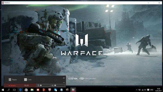Open the brown box taskbar icon
The image size is (163, 92).
(x=67, y=90)
